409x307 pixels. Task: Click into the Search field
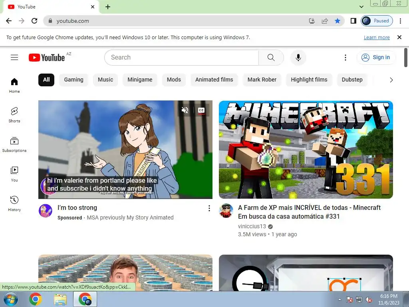point(182,58)
